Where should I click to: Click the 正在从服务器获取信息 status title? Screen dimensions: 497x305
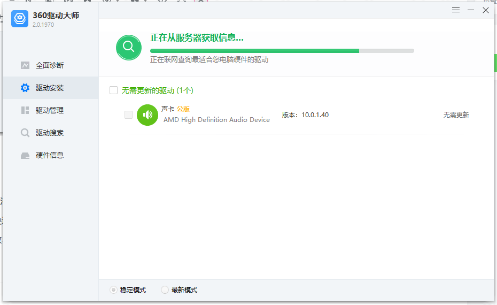coord(197,38)
